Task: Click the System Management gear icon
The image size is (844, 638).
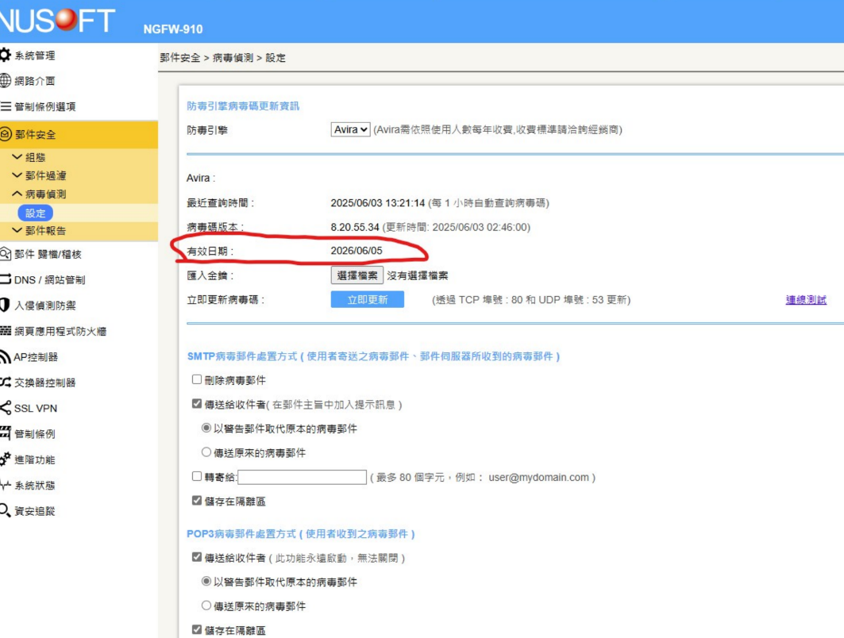Action: point(6,55)
